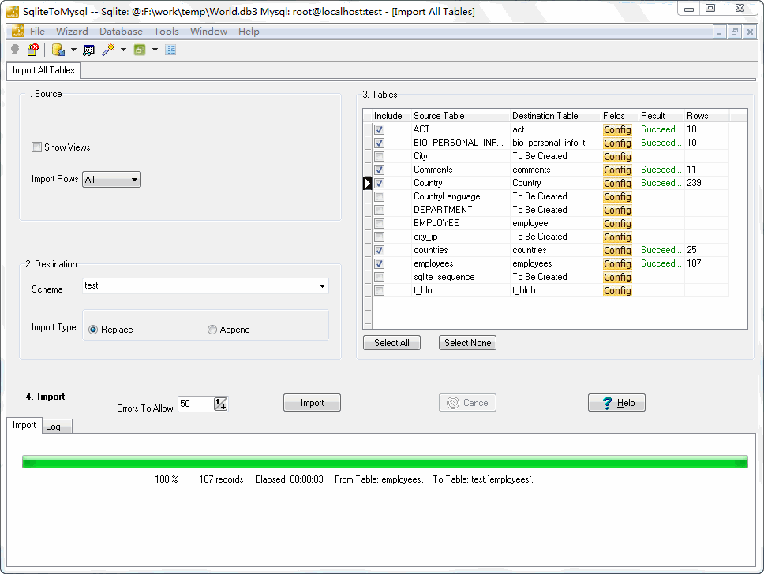Open Config for the City table
The height and width of the screenshot is (574, 764).
617,156
